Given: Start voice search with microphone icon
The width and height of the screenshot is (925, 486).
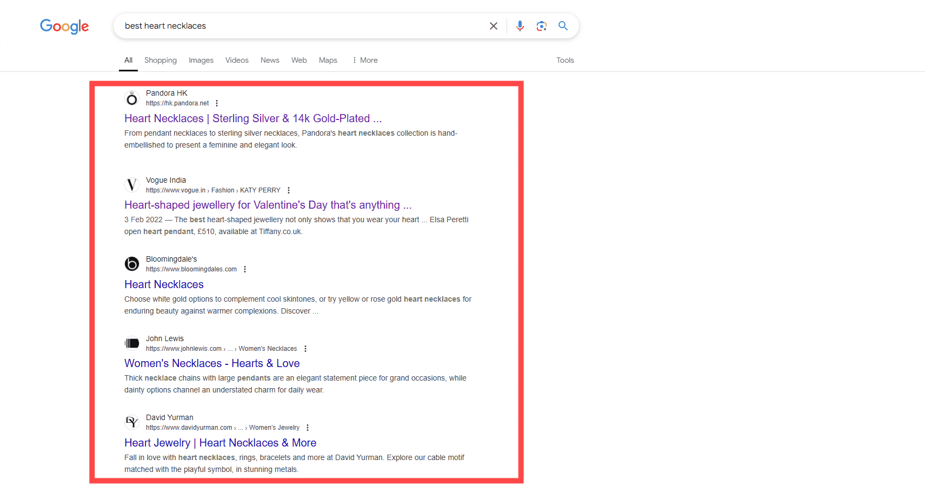Looking at the screenshot, I should tap(520, 26).
